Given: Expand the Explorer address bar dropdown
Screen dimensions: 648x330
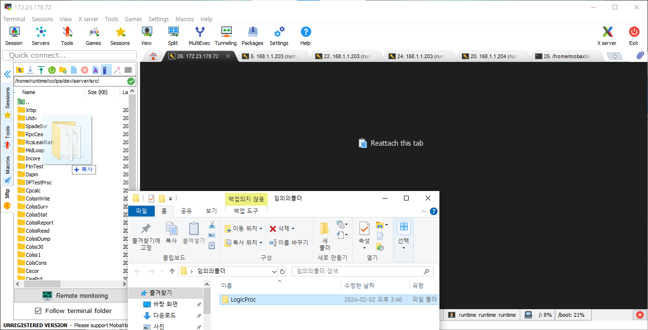Looking at the screenshot, I should click(x=274, y=272).
